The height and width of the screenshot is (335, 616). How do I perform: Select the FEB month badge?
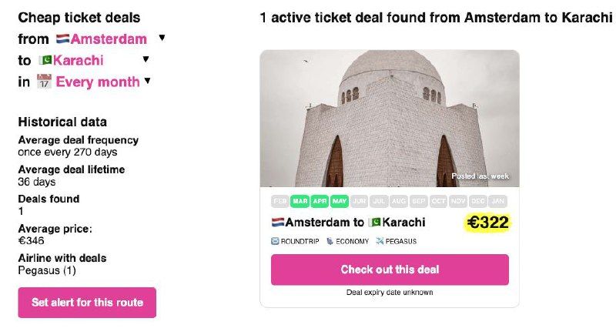280,202
